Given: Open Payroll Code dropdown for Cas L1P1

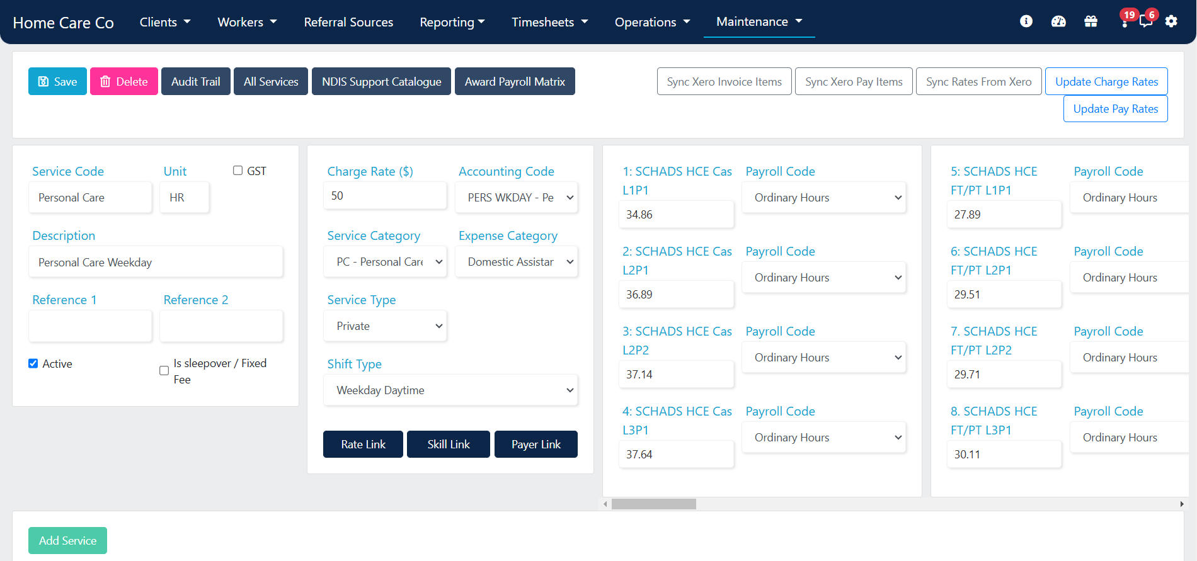Looking at the screenshot, I should pos(824,197).
